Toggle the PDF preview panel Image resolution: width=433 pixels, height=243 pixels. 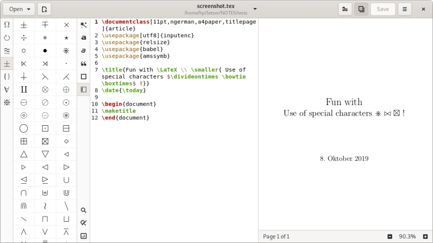361,9
